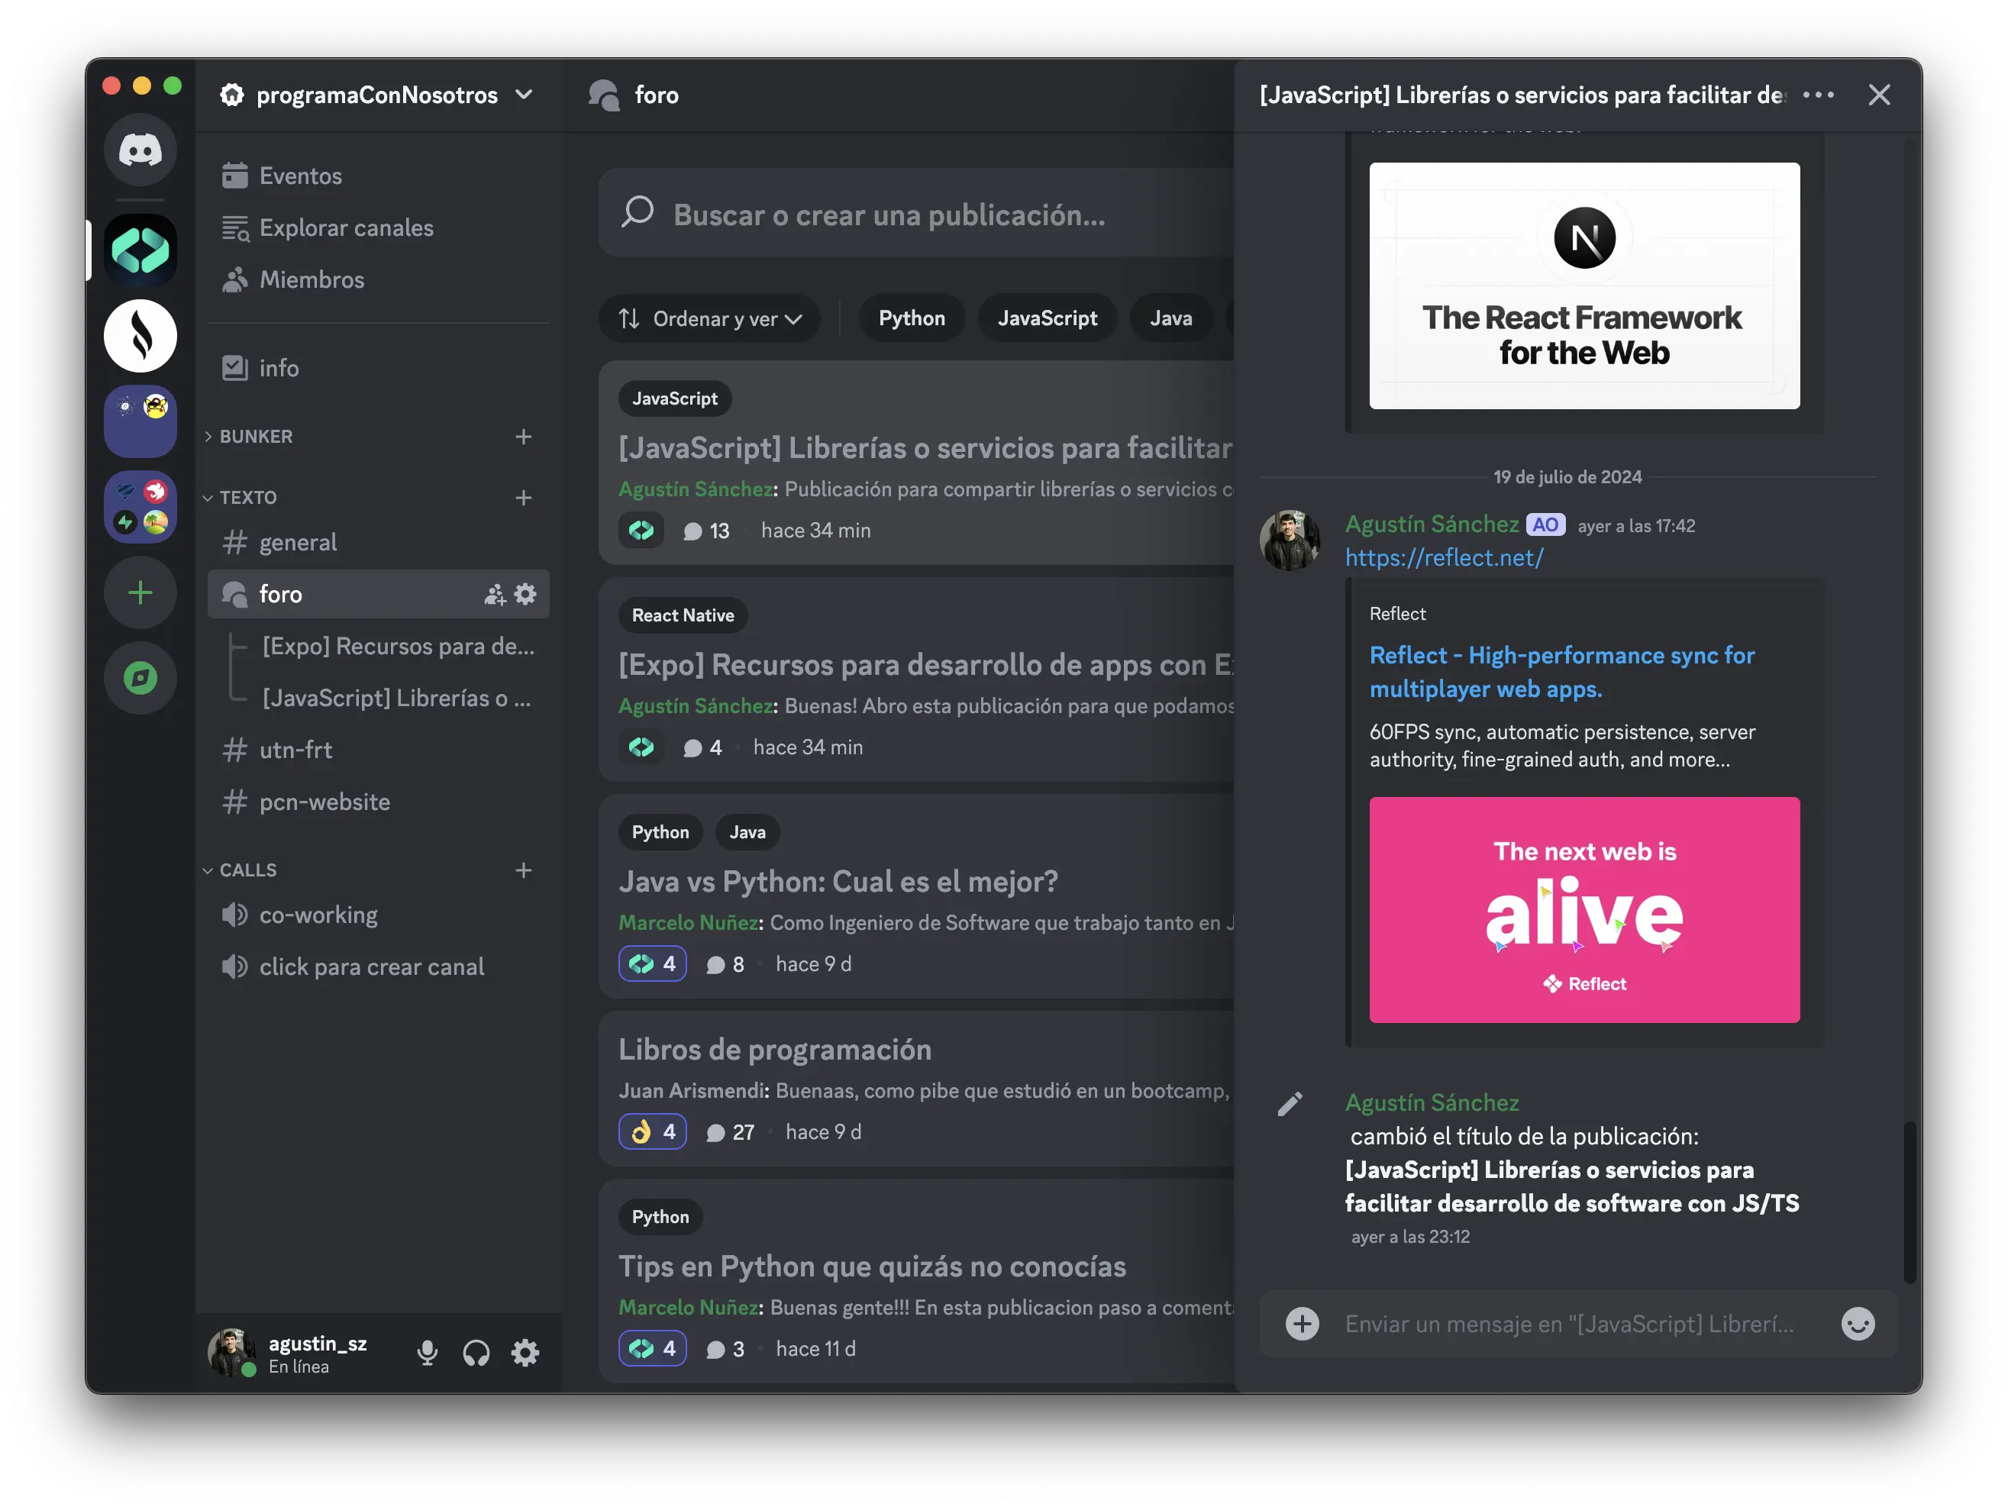Open the thread's more options menu

1819,95
